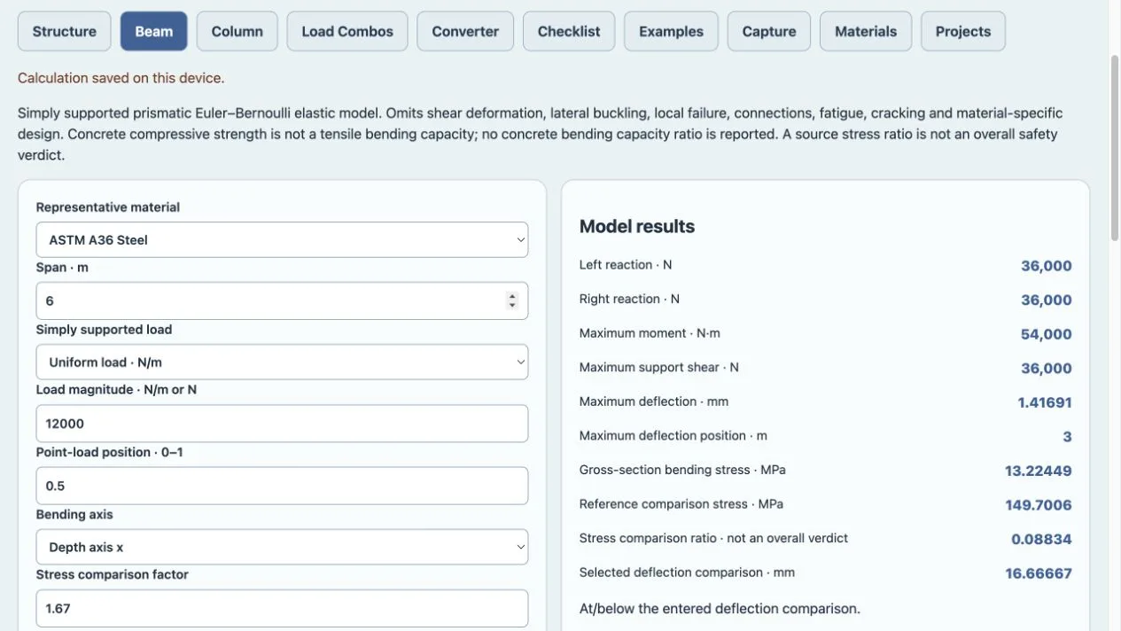Click the Selected deflection comparison value 16.66667
Image resolution: width=1121 pixels, height=631 pixels.
(x=1039, y=573)
